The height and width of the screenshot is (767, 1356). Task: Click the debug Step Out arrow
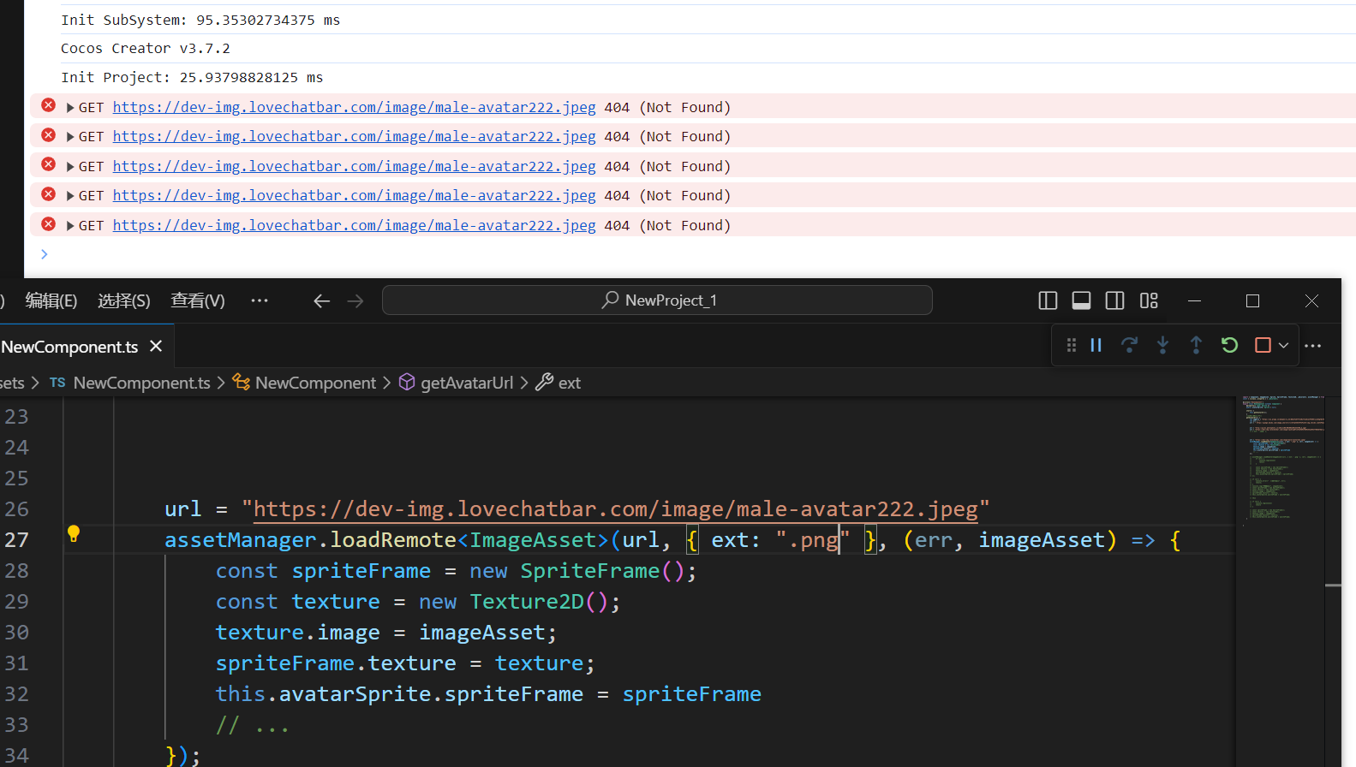pos(1196,345)
